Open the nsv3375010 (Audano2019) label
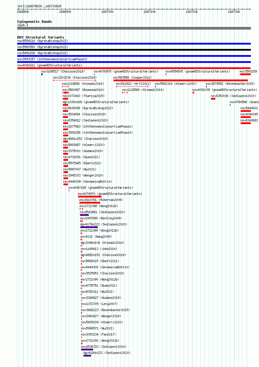 pyautogui.click(x=83, y=151)
